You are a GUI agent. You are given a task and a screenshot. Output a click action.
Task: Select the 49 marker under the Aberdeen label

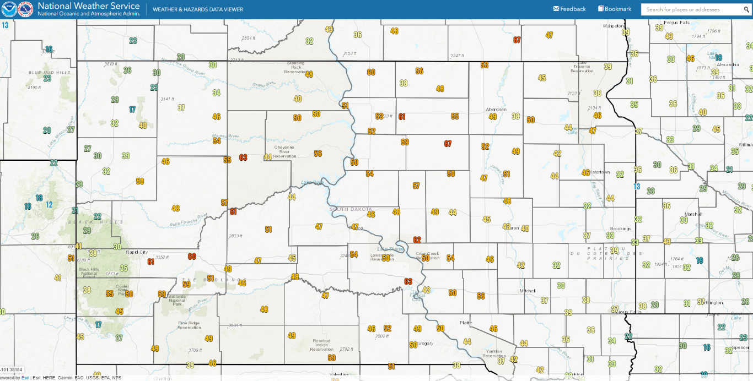coord(493,117)
